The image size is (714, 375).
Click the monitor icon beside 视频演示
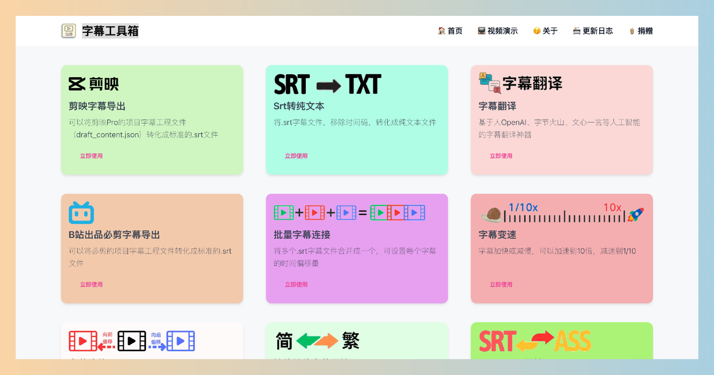[481, 31]
